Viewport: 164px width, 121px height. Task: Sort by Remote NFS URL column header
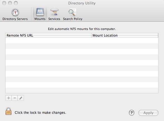pyautogui.click(x=48, y=36)
